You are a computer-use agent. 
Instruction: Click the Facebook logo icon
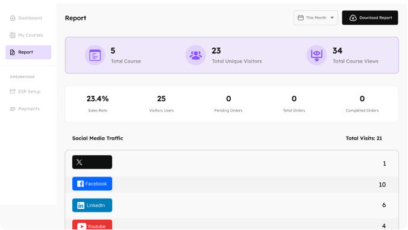80,184
